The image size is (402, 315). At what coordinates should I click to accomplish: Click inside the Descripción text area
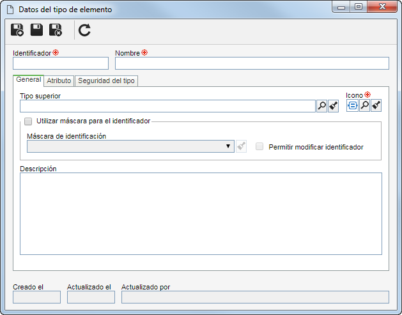click(201, 214)
